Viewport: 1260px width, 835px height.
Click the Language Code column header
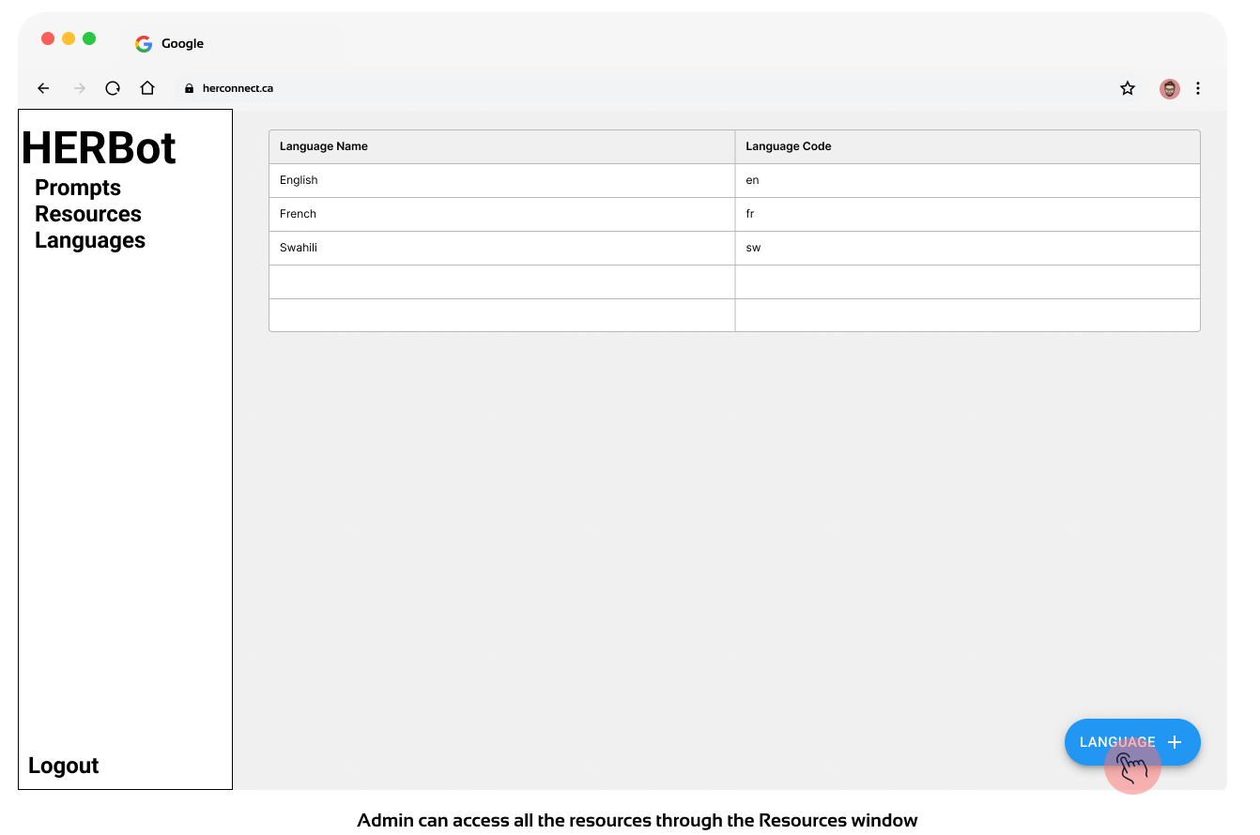click(x=789, y=146)
